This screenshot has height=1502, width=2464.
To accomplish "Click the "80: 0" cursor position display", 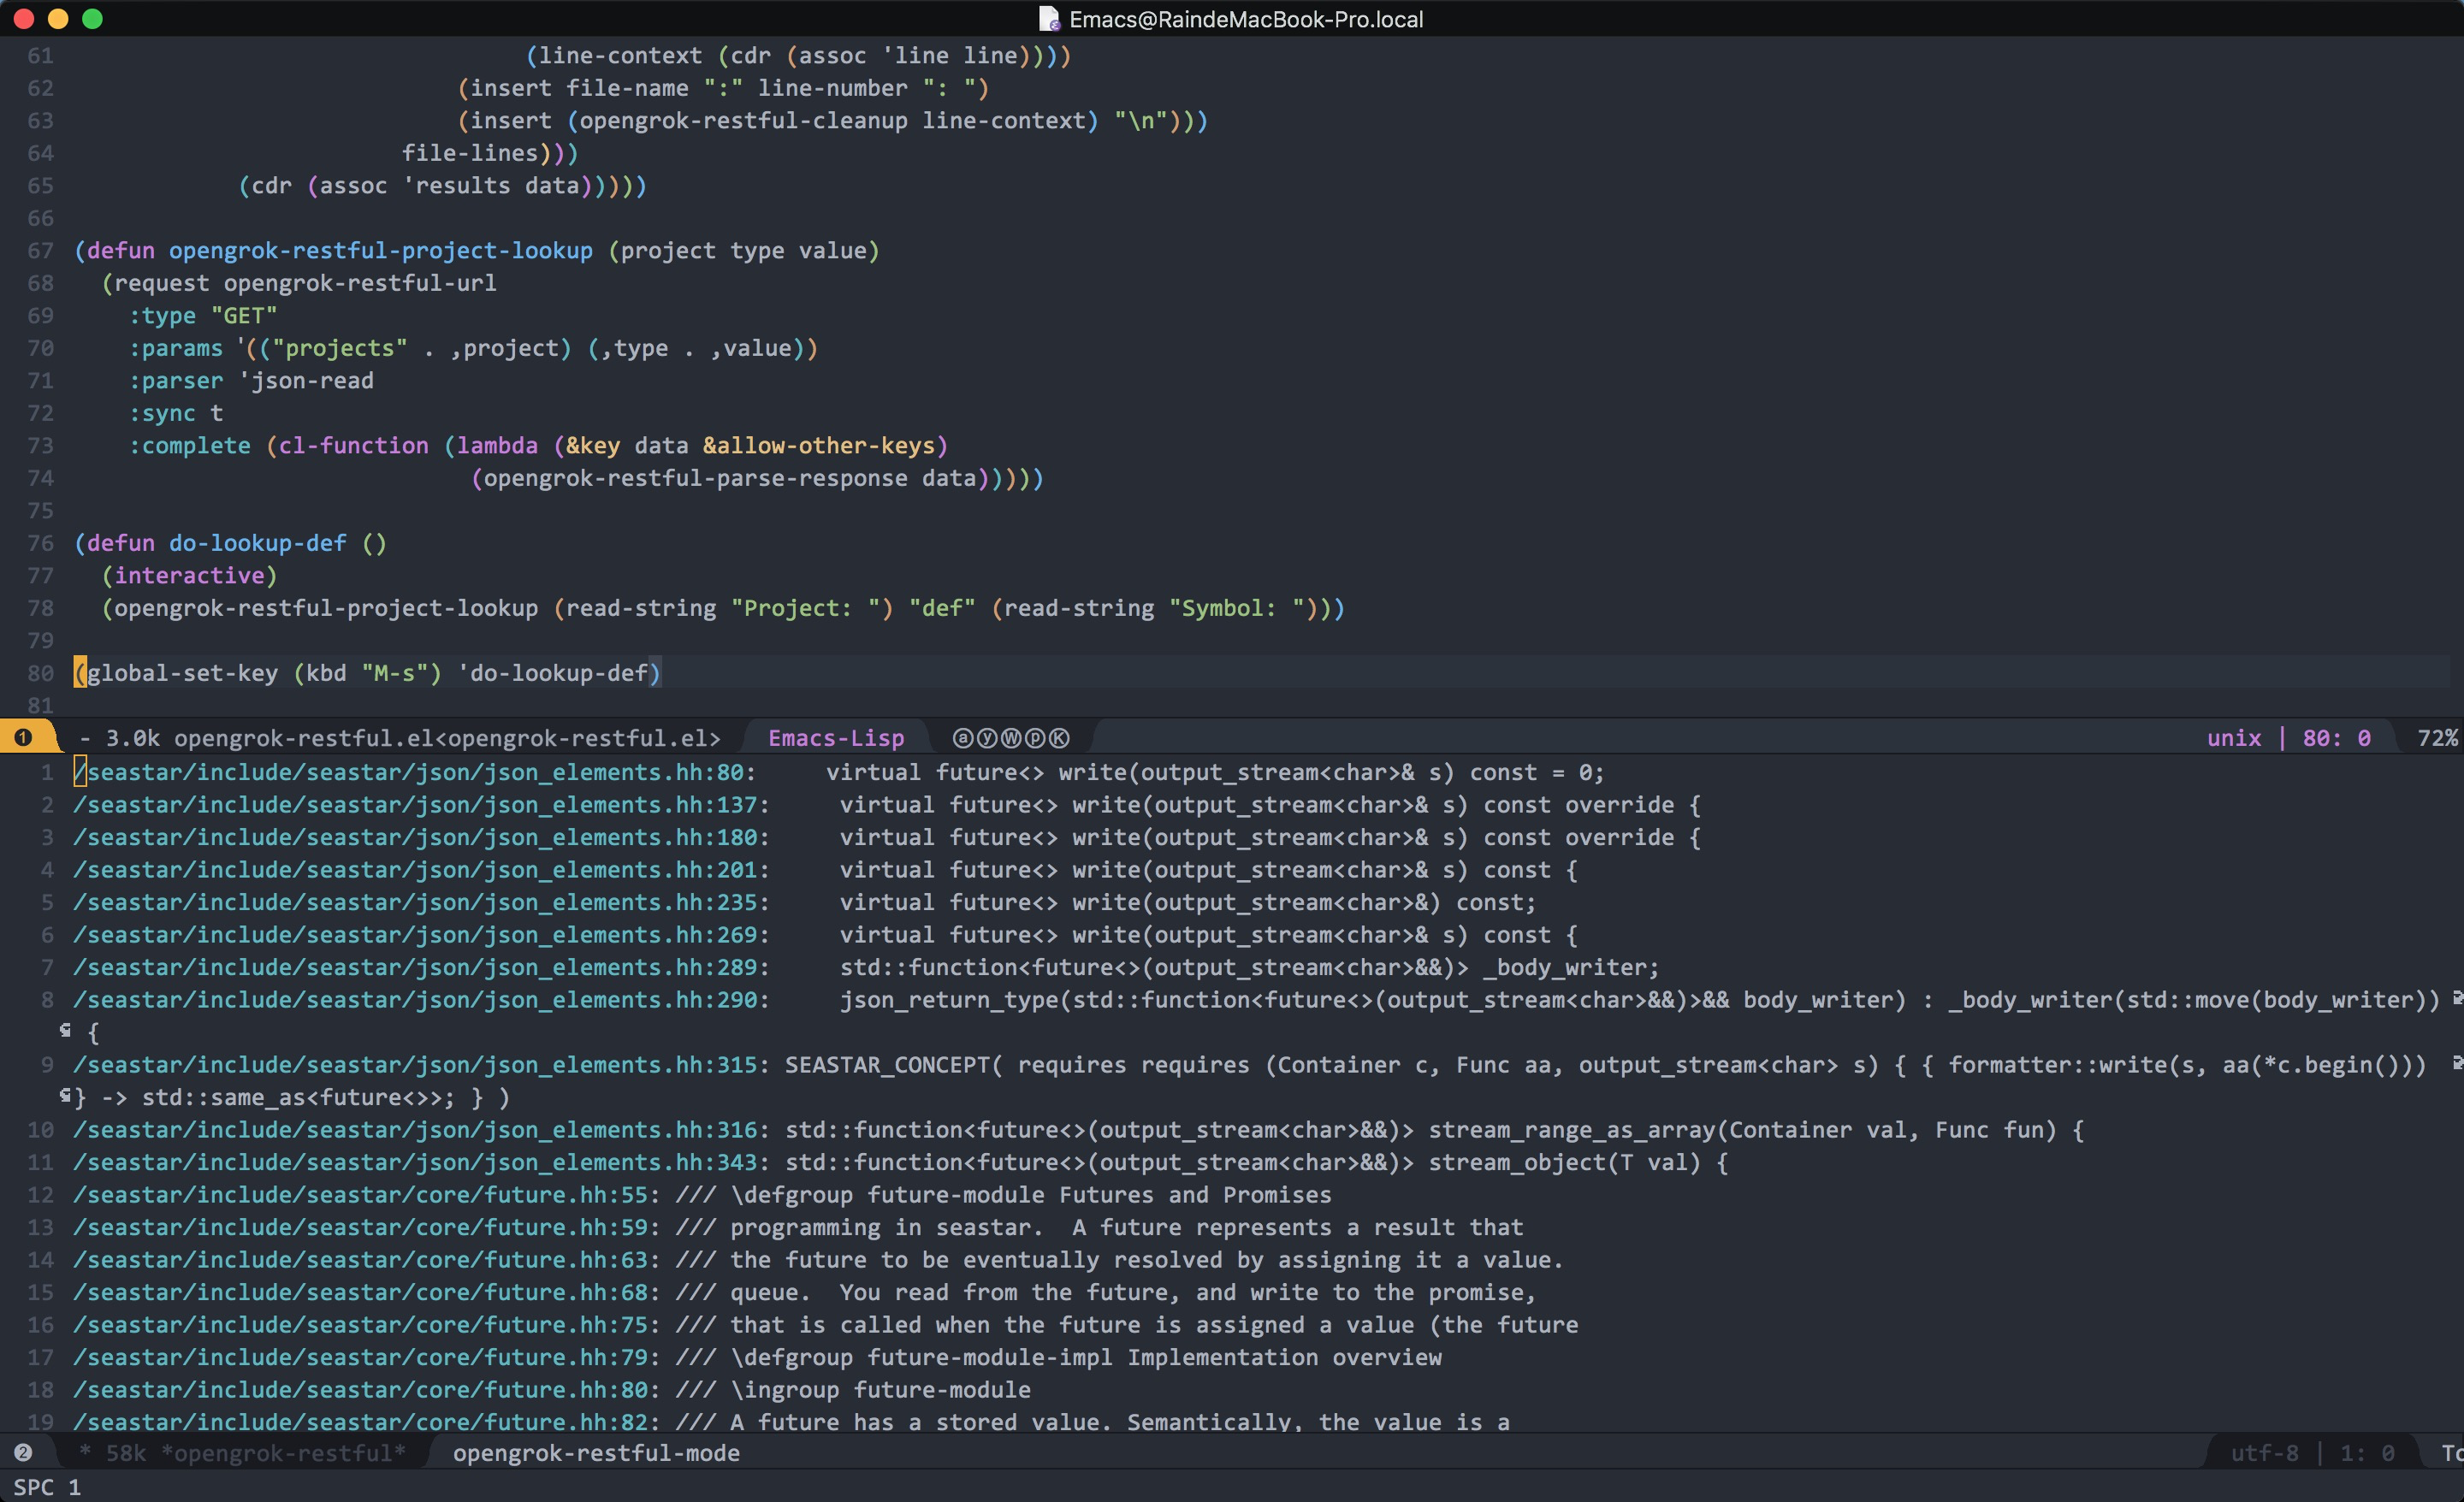I will (2337, 738).
